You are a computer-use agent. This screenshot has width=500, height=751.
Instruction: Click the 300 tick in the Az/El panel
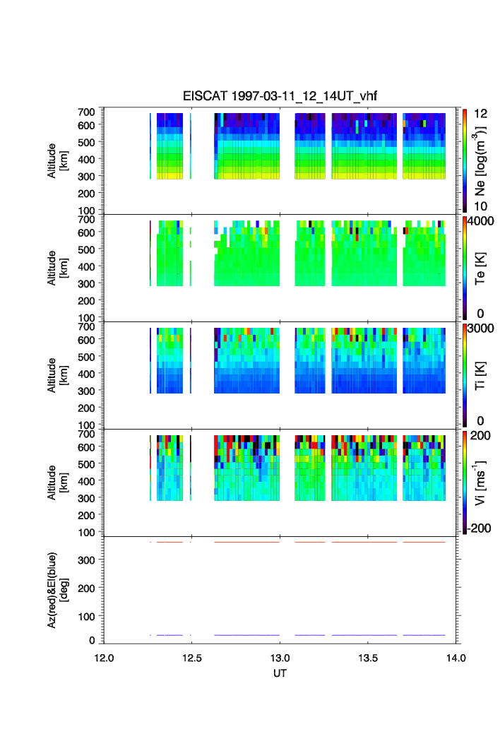(87, 560)
